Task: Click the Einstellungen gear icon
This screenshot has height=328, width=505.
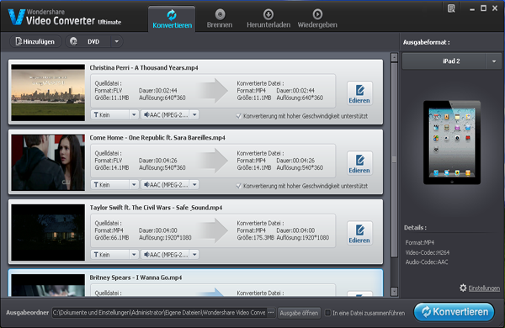Action: tap(463, 288)
